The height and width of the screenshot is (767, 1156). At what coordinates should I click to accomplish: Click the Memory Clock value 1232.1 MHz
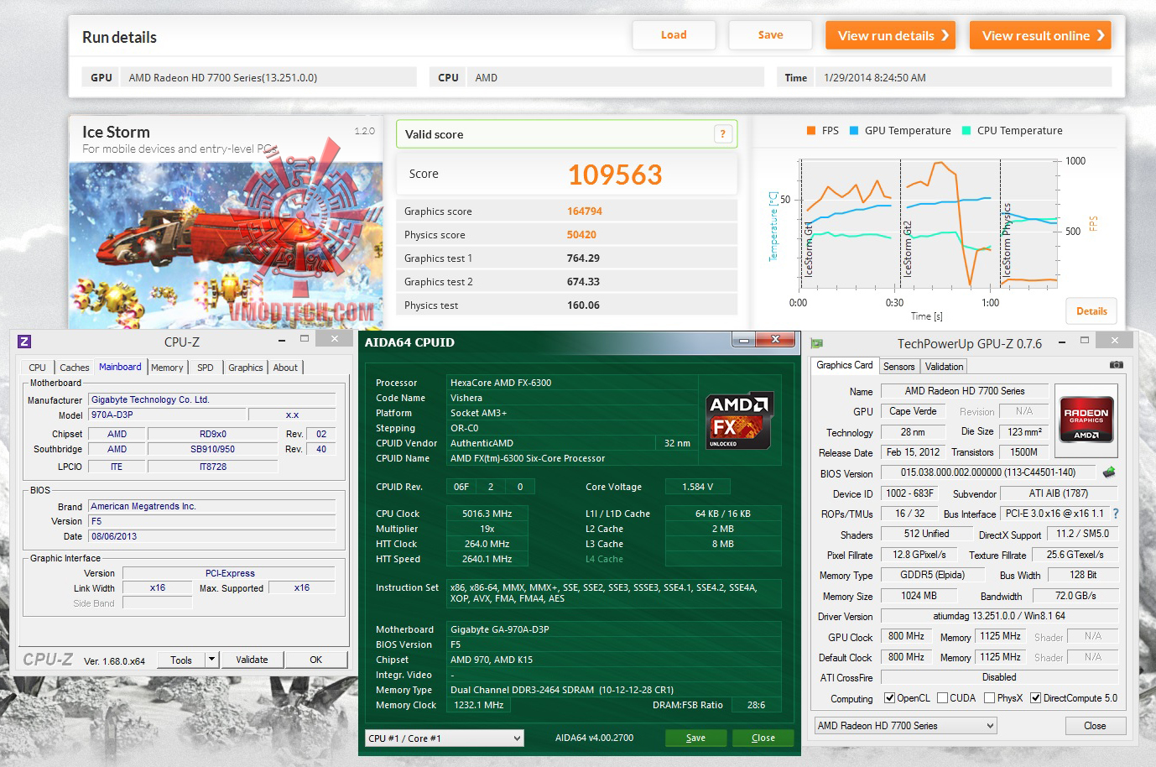pyautogui.click(x=479, y=705)
